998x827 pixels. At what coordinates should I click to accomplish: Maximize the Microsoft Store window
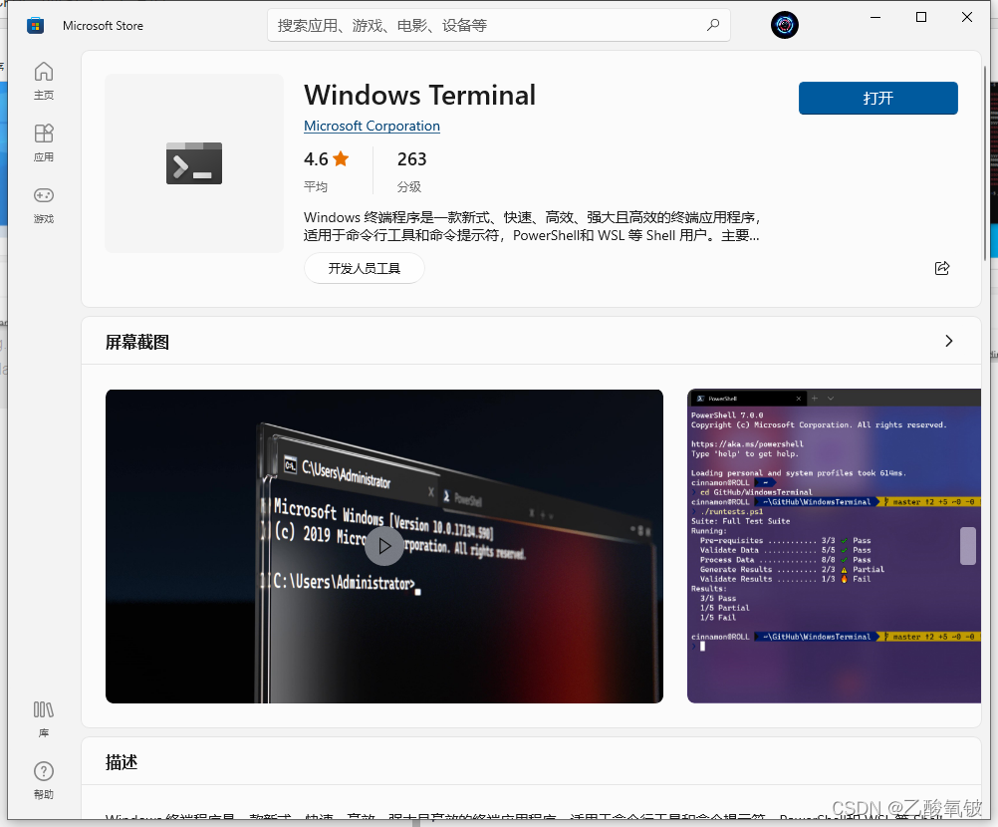pyautogui.click(x=921, y=17)
